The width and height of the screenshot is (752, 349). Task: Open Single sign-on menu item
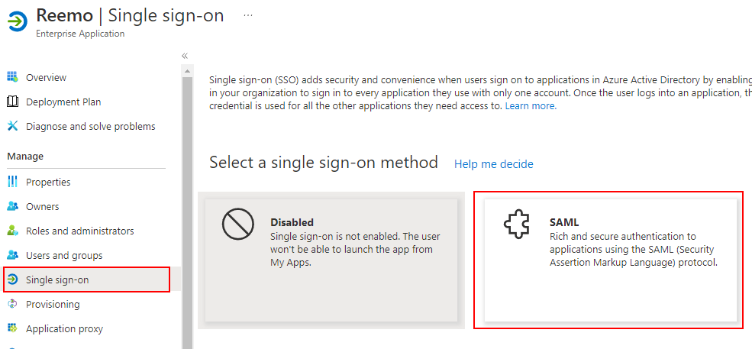click(x=57, y=280)
